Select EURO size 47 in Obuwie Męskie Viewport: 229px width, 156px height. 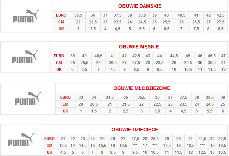click(x=223, y=56)
